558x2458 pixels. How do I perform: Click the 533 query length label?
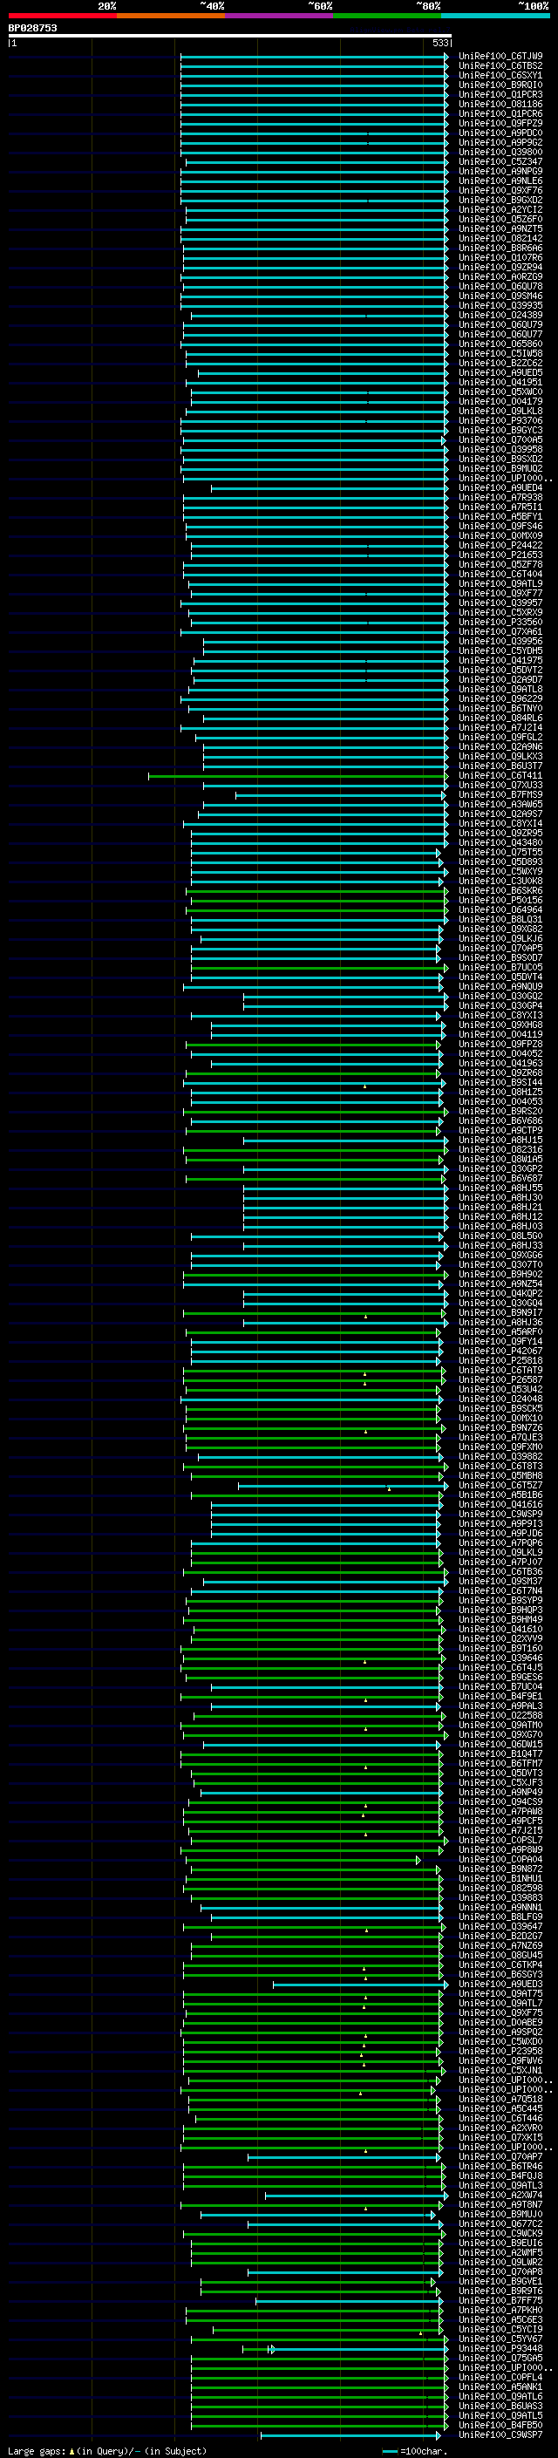(x=439, y=43)
